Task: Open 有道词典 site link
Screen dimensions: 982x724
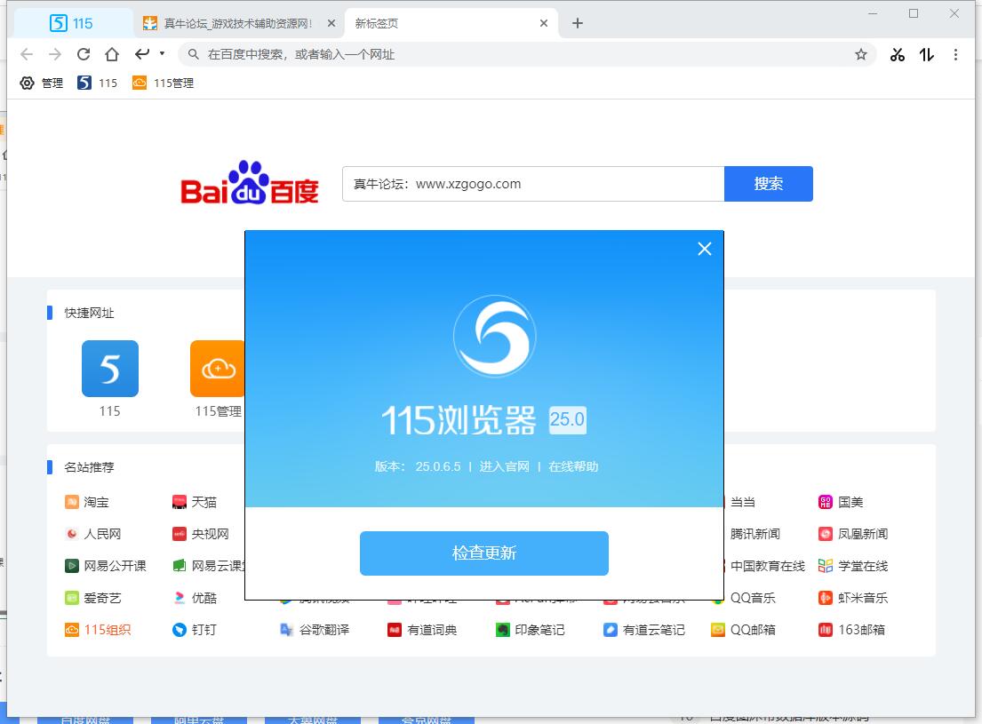Action: pos(423,630)
